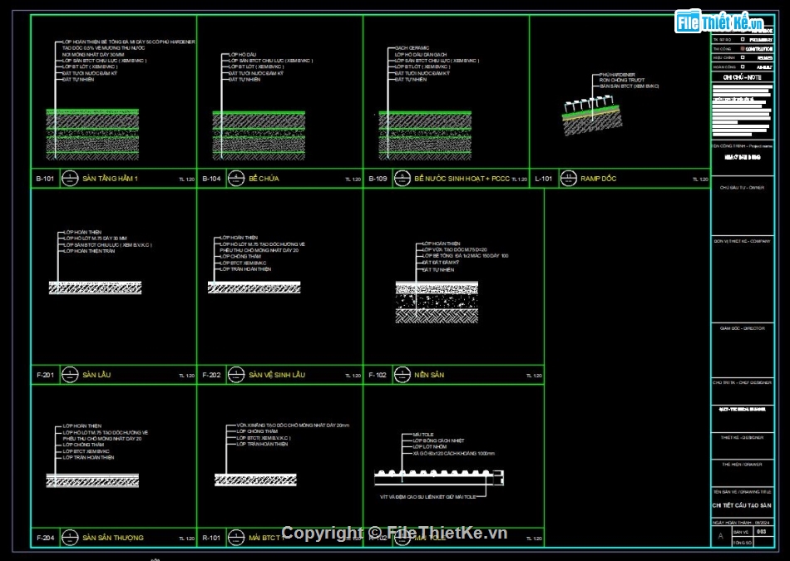Click the detail marker circle beside SÀN LẦU
This screenshot has height=561, width=790.
(70, 374)
